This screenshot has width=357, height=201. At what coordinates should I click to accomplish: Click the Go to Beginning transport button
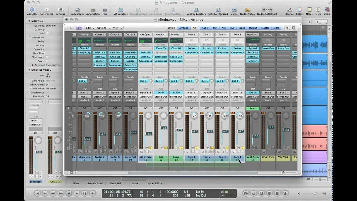click(37, 193)
